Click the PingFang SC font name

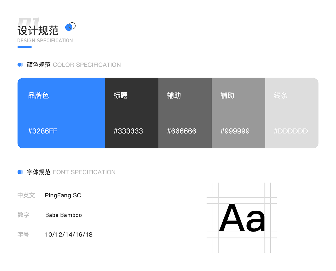63,195
